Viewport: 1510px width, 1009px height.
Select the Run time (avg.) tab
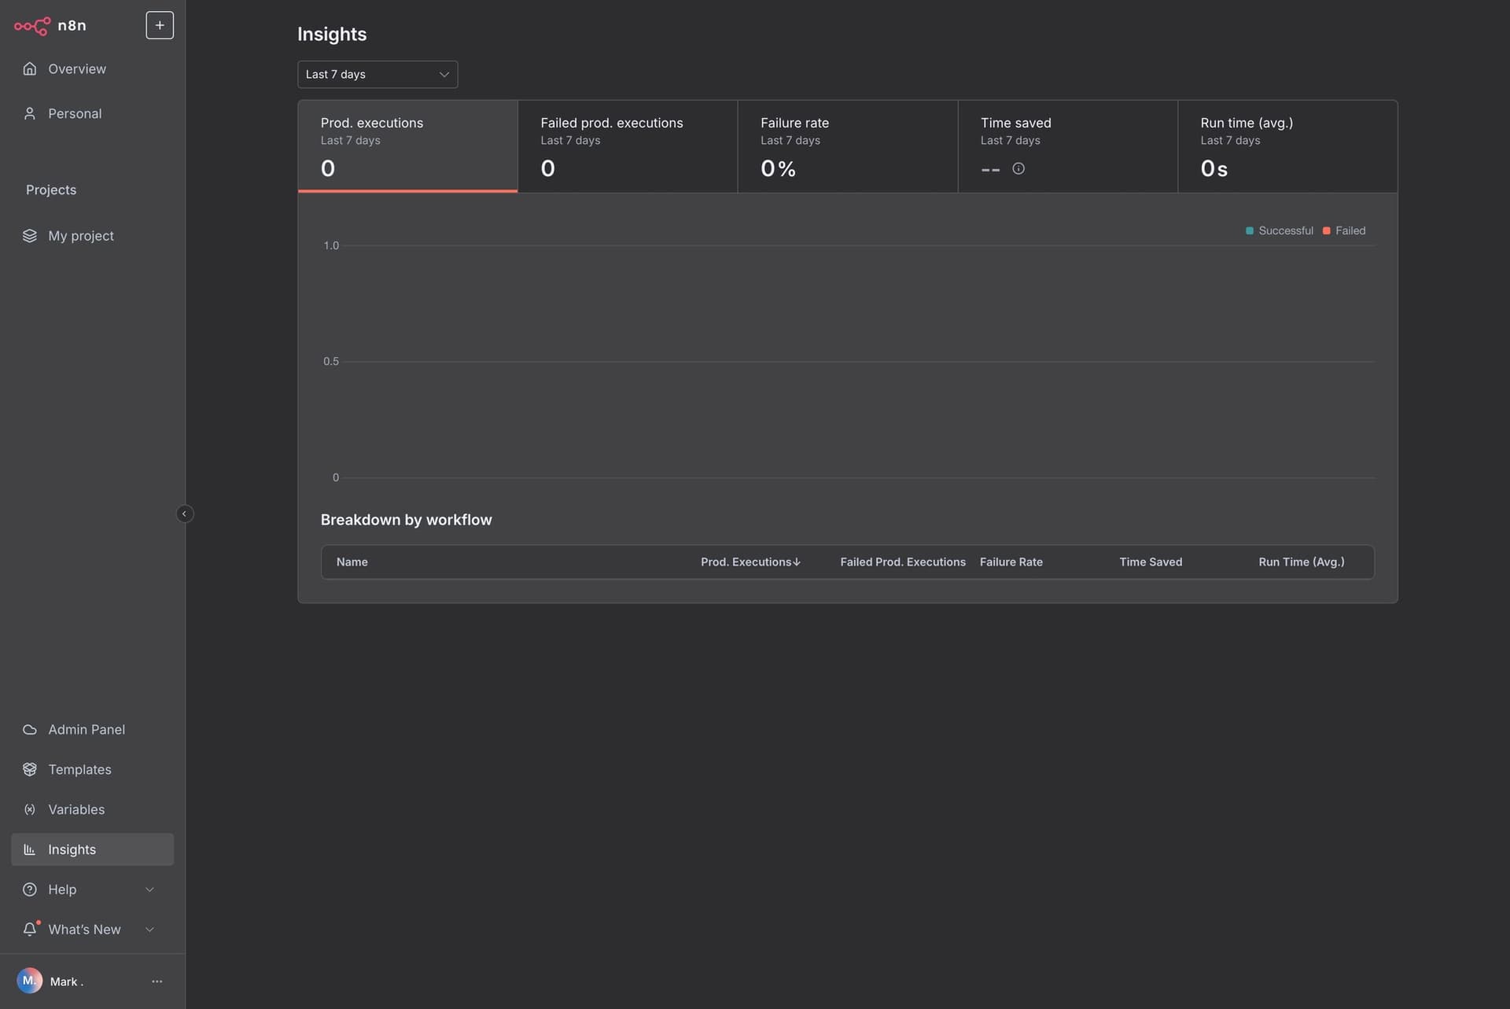click(1287, 146)
